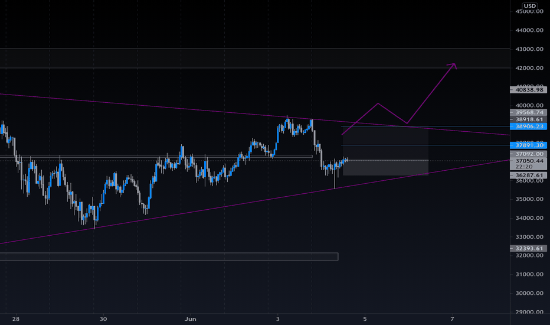Click the 33000.00 axis value
Image resolution: width=550 pixels, height=325 pixels.
point(529,237)
